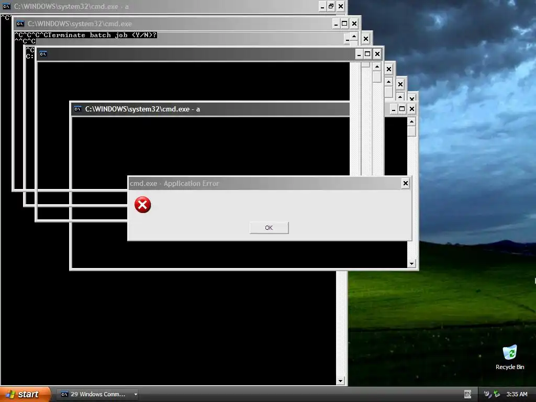Maximize the C:\WINDOWS\system32\cmd.exe window
The height and width of the screenshot is (402, 536).
(344, 24)
